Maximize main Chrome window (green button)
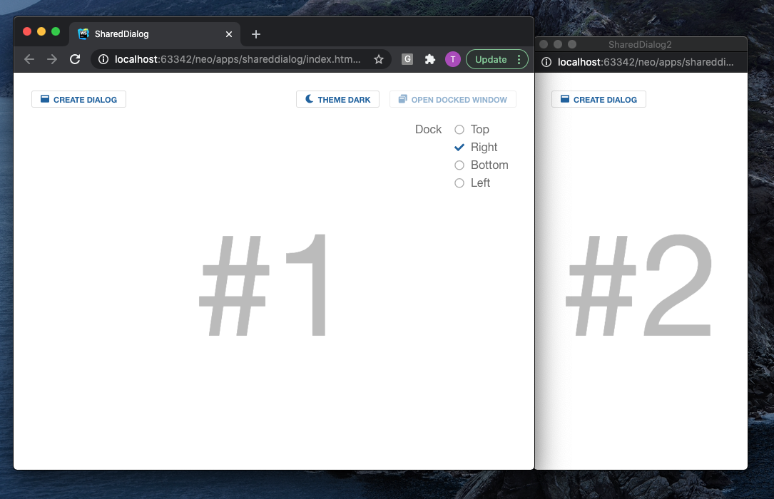This screenshot has height=499, width=774. 56,31
